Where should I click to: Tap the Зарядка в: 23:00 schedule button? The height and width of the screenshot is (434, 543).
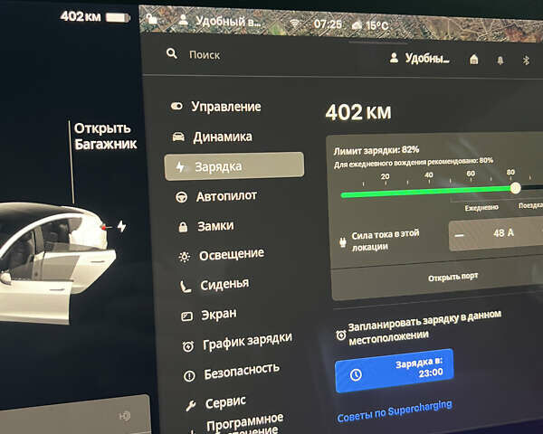[x=394, y=371]
